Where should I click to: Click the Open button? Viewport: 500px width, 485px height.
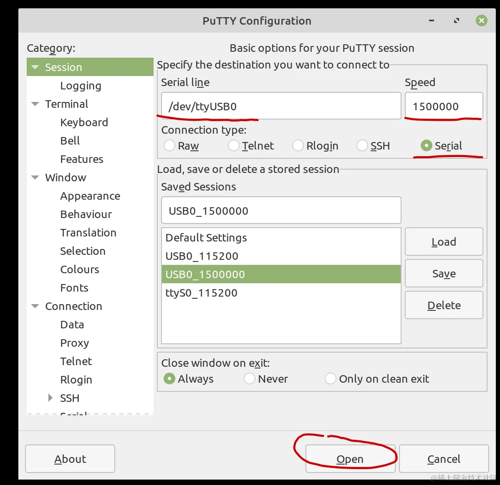click(350, 459)
